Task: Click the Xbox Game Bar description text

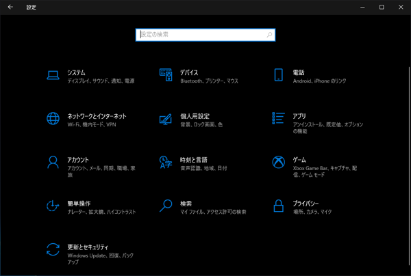Action: [x=325, y=171]
